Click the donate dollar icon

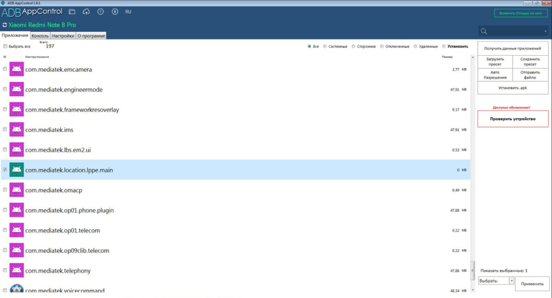[115, 12]
